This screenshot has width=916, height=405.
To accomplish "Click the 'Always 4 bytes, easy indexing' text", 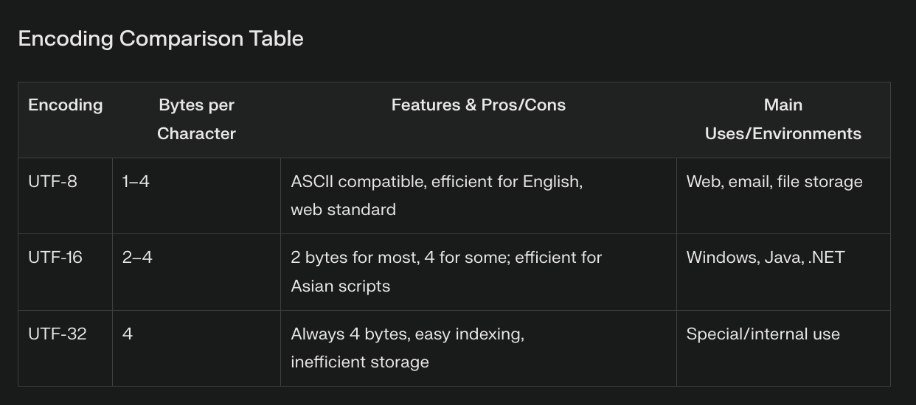I will click(407, 334).
